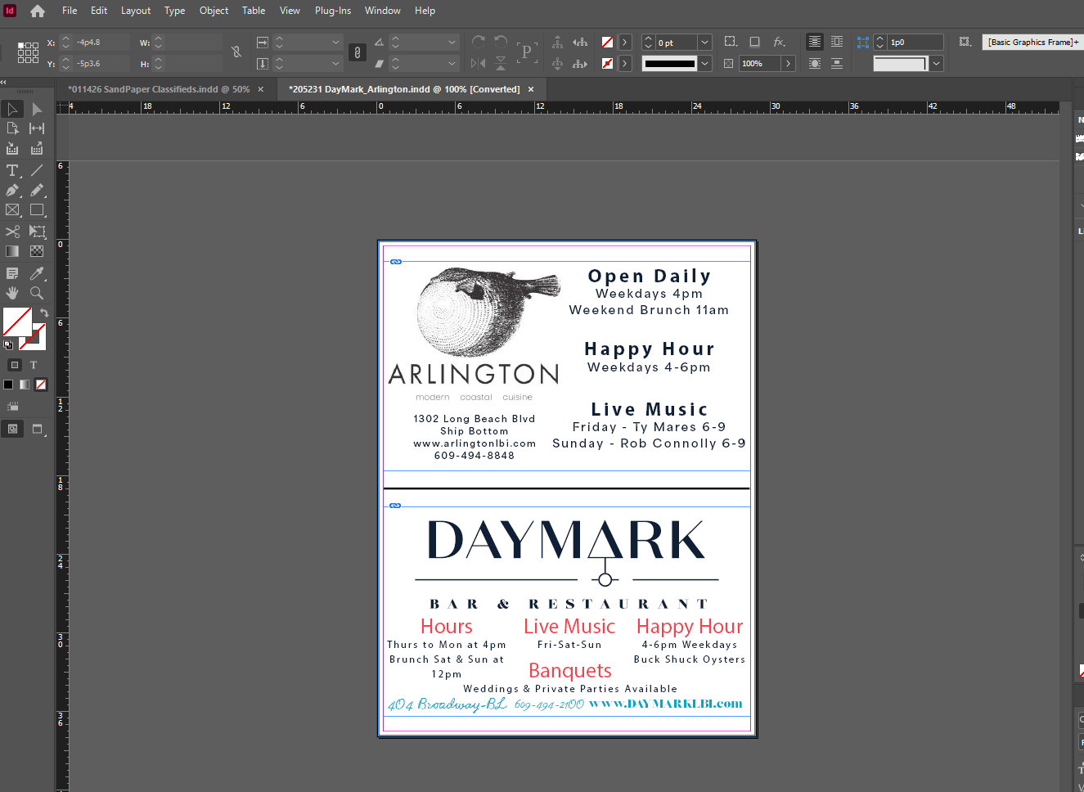Expand fill color options arrow
Viewport: 1084px width, 792px height.
point(625,43)
